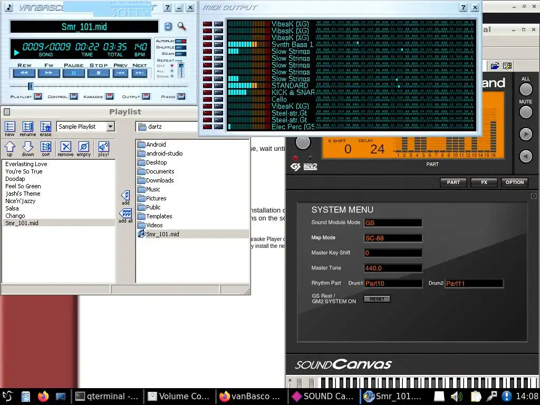Open the Drum2 Part11 field
Viewport: 540px width, 405px height.
[x=474, y=283]
